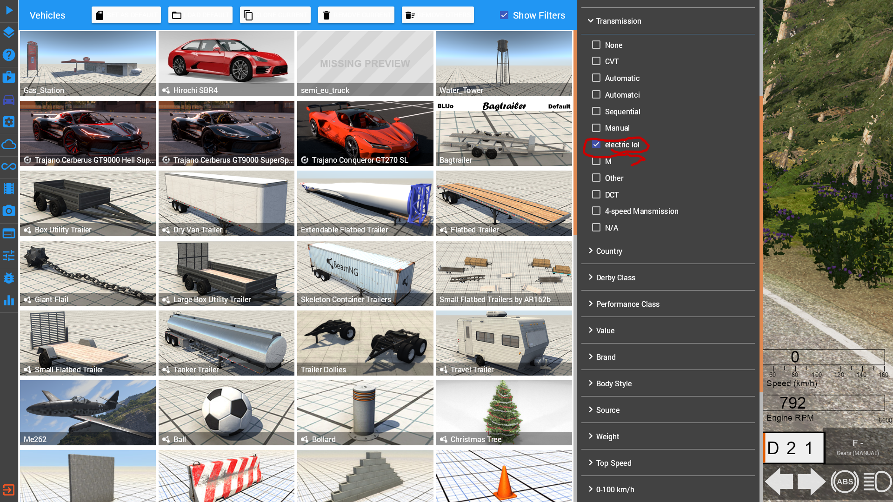
Task: Click Remove Current trash button
Action: [356, 15]
